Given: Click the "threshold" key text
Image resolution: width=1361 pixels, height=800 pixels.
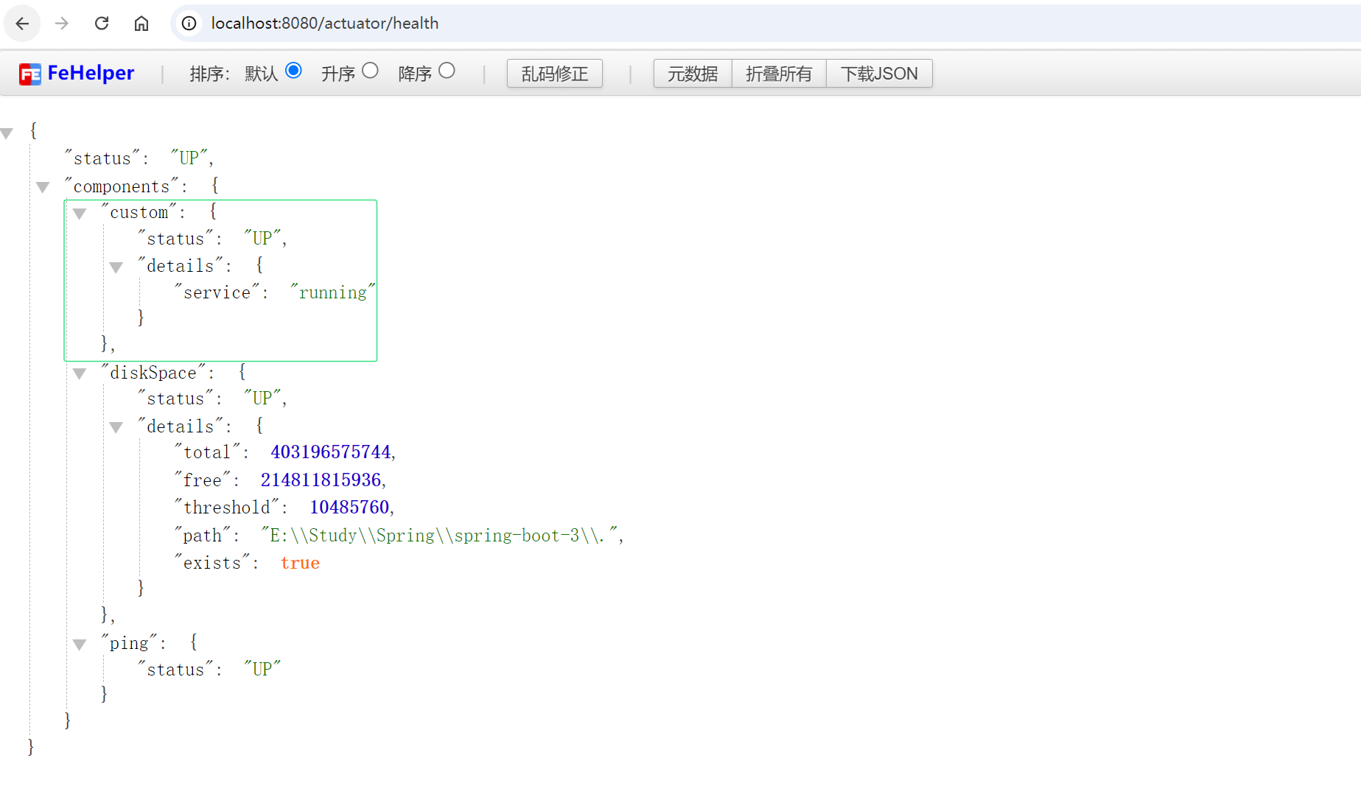Looking at the screenshot, I should click(227, 508).
